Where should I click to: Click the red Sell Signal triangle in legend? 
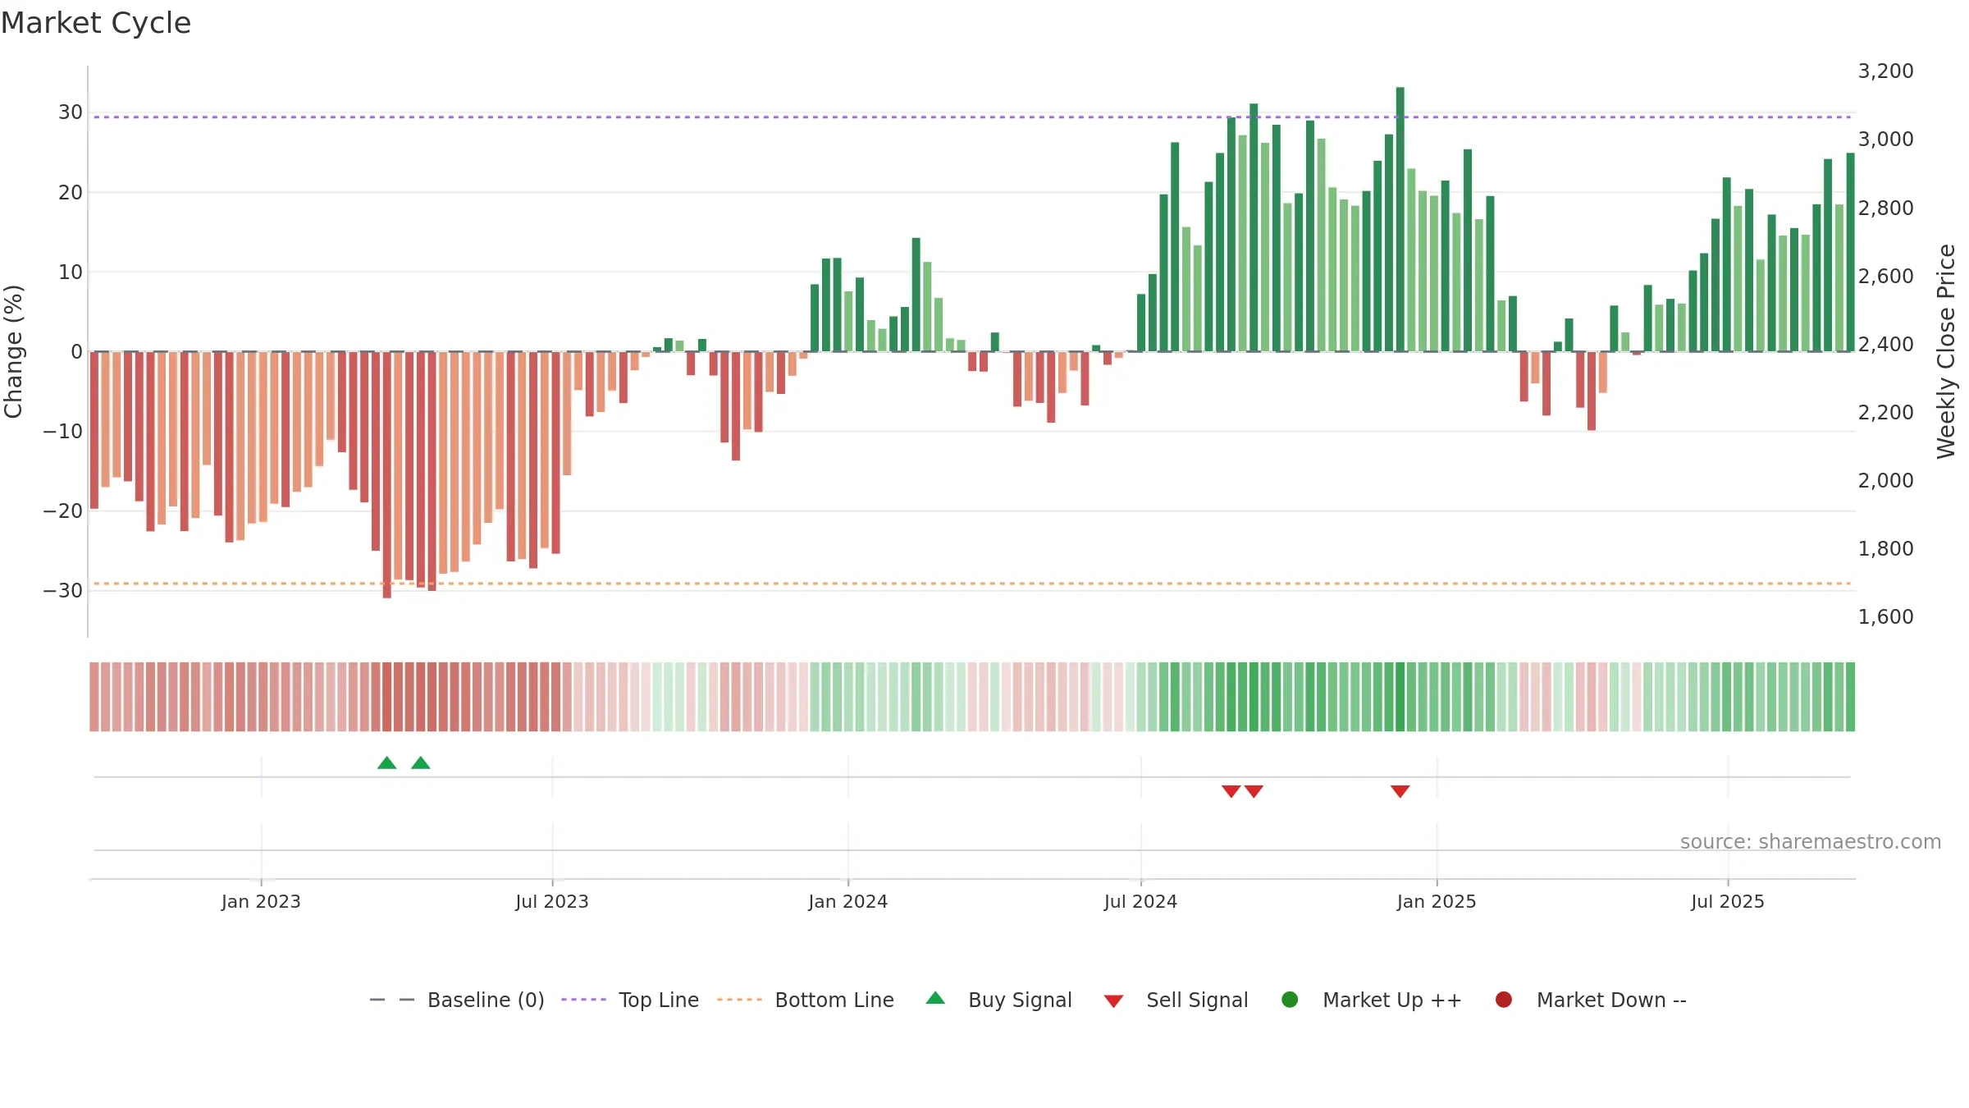pos(1113,1001)
